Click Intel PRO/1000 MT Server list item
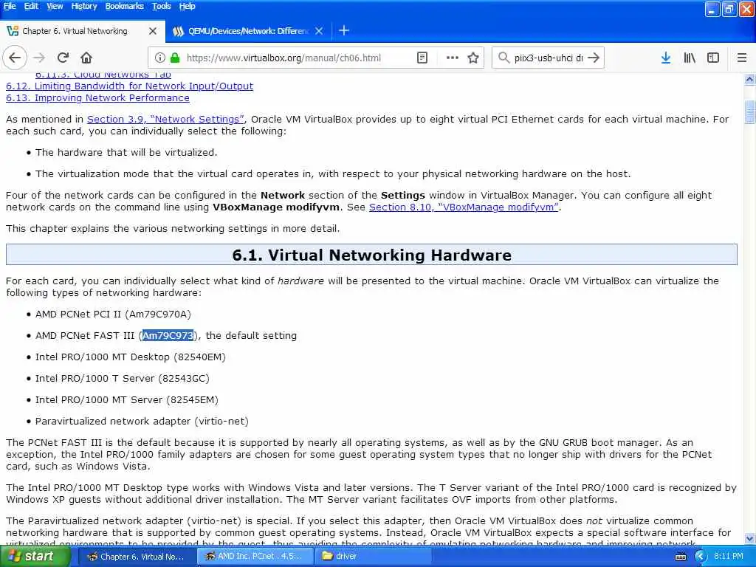756x567 pixels. click(127, 399)
